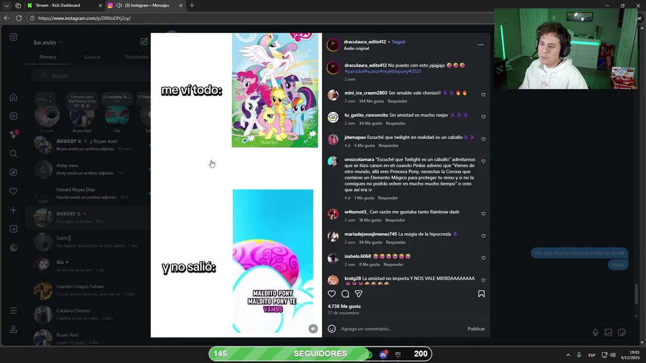Open orozcotamara's profile picture
646x363 pixels.
(x=333, y=162)
